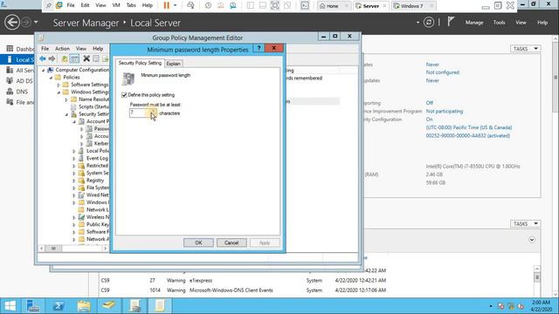Collapse the Computer Configuration tree node
This screenshot has height=314, width=559.
(44, 70)
